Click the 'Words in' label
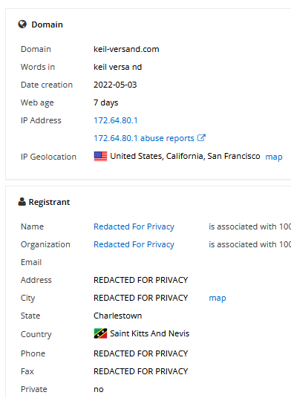Viewport: 291px width, 398px height. [x=38, y=67]
